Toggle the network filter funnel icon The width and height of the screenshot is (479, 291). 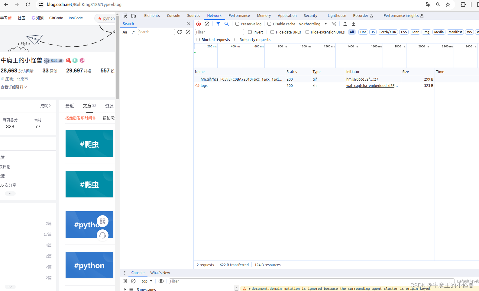[x=218, y=24]
